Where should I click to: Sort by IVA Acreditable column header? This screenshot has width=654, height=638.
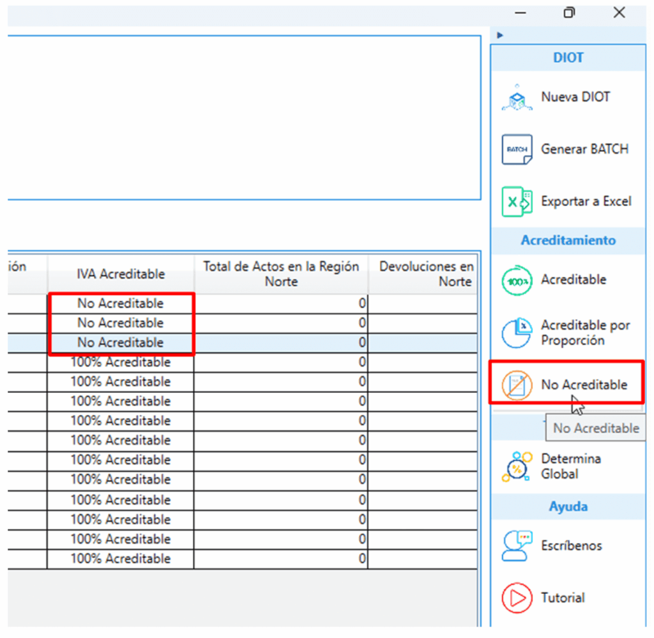(x=121, y=275)
